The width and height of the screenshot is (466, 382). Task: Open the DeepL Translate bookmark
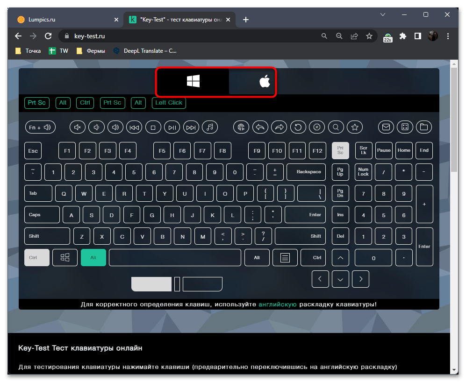[145, 51]
